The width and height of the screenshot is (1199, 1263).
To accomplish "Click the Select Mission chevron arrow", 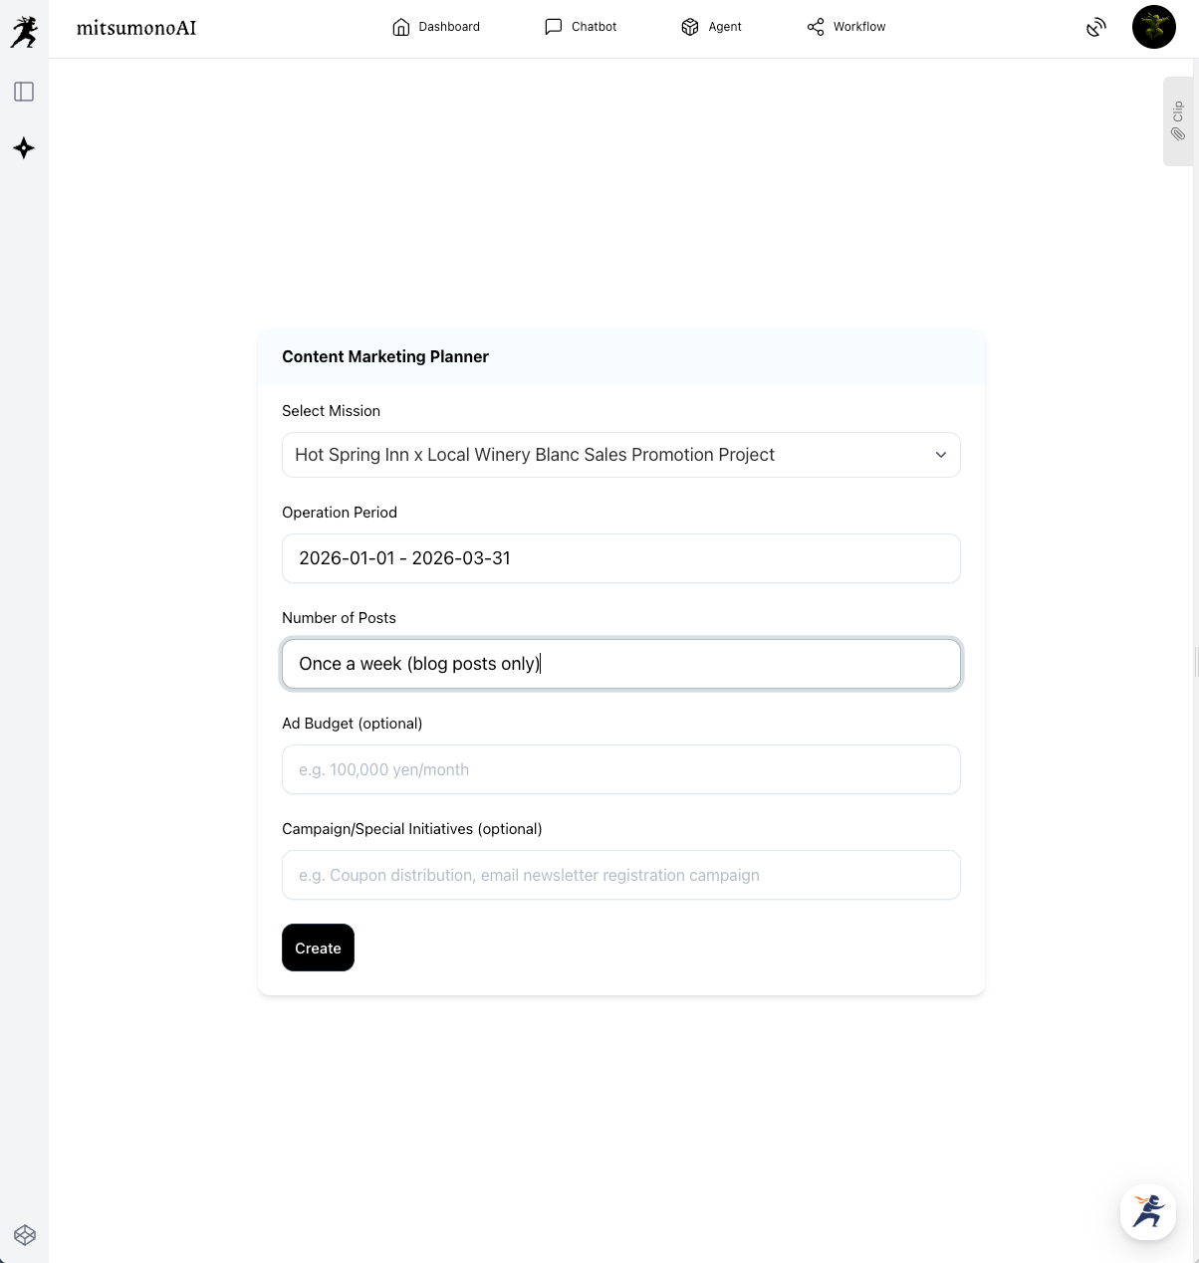I will pos(941,455).
